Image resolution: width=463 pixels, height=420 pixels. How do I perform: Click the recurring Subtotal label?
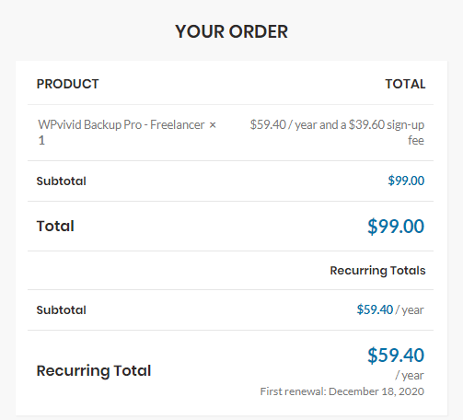coord(62,310)
